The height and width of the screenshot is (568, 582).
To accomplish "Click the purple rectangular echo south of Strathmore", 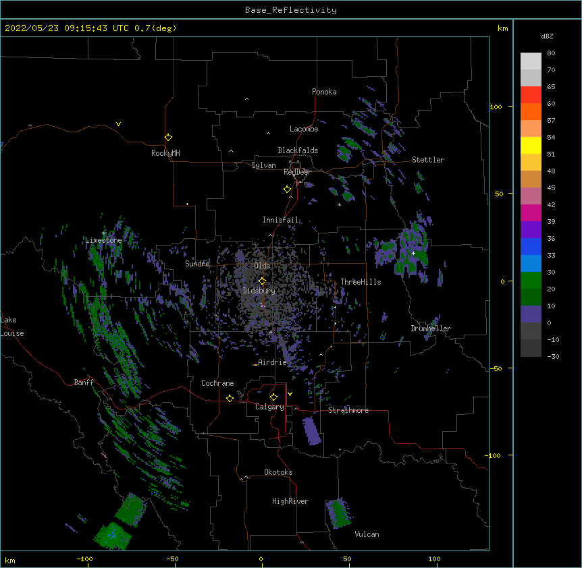I will pyautogui.click(x=312, y=431).
